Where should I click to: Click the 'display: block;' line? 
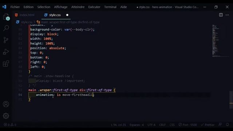44,34
